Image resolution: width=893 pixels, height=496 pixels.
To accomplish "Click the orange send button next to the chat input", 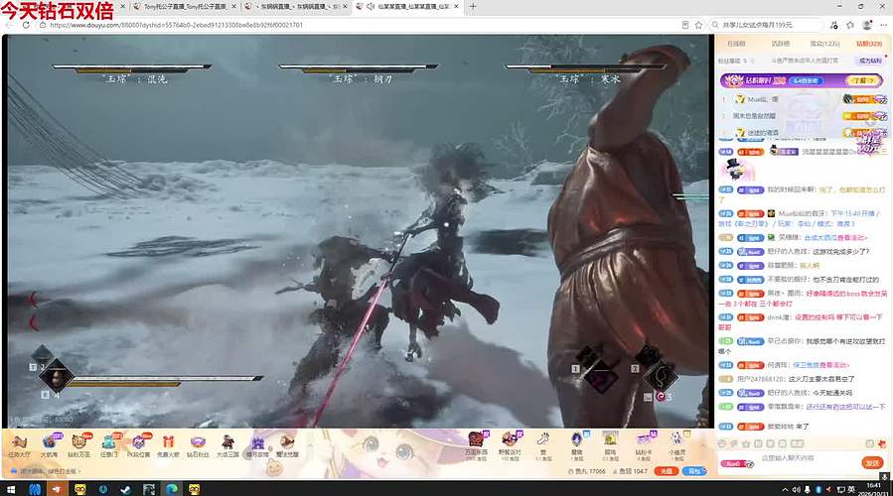I will tap(872, 463).
